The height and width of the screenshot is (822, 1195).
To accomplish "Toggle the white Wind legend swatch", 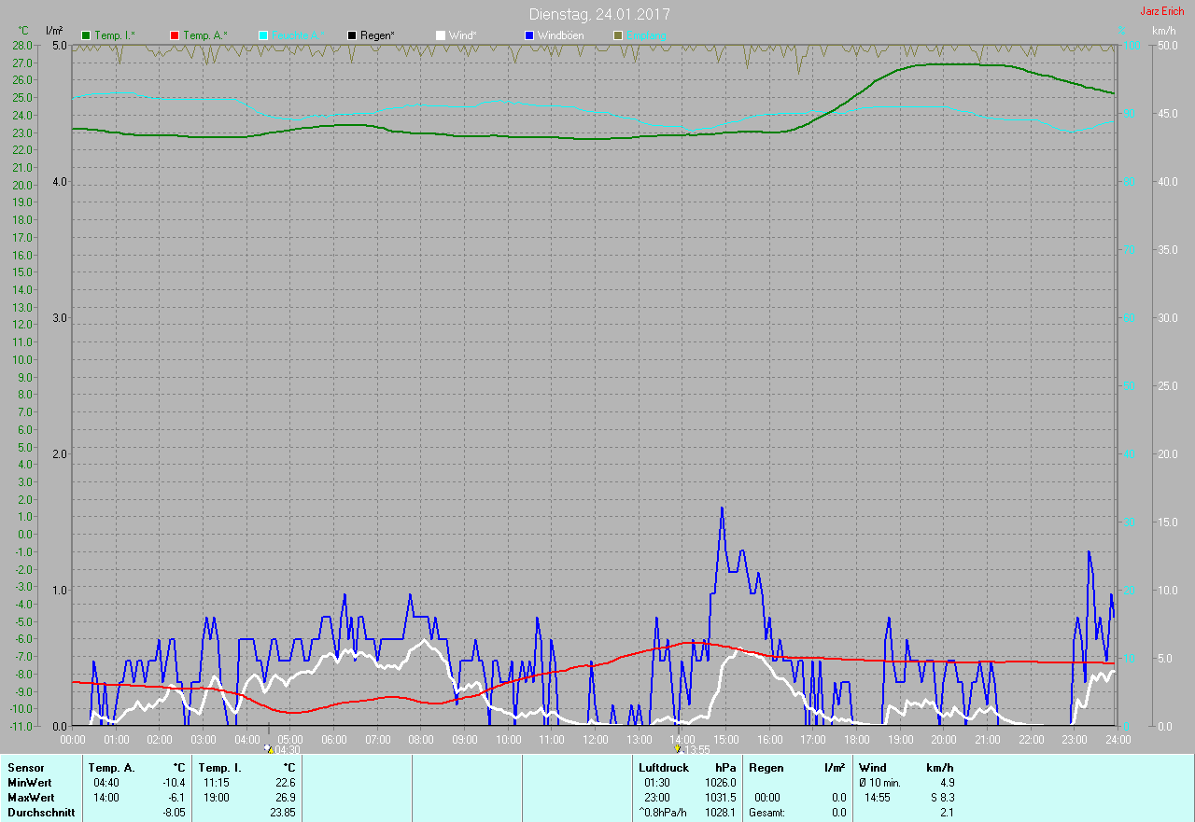I will 441,35.
